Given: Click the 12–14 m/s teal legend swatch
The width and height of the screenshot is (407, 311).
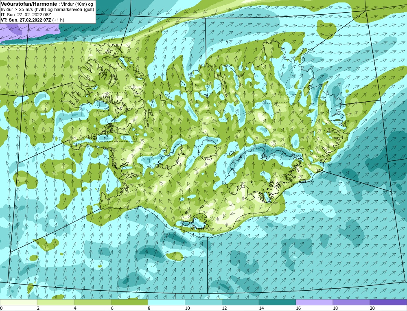Looking at the screenshot, I should (241, 302).
